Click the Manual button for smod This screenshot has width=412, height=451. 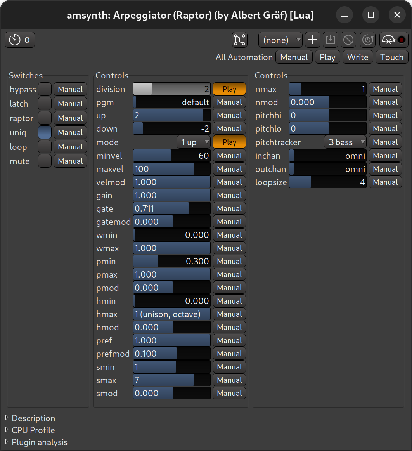[229, 393]
